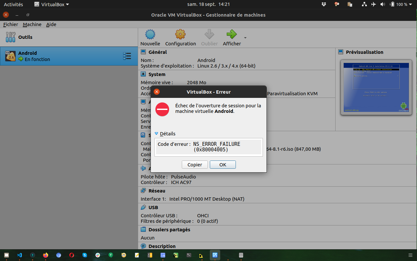Click the Nouvelle toolbar icon
This screenshot has width=417, height=261.
tap(150, 34)
